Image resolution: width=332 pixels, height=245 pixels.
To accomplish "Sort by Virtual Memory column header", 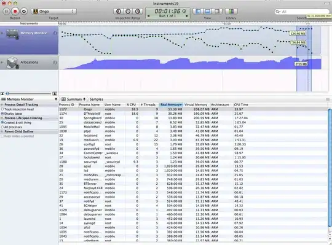I will pyautogui.click(x=197, y=104).
